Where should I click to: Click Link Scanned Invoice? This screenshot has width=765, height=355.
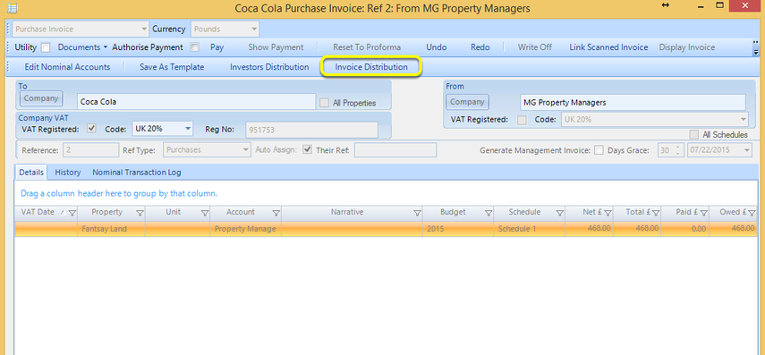(x=608, y=47)
